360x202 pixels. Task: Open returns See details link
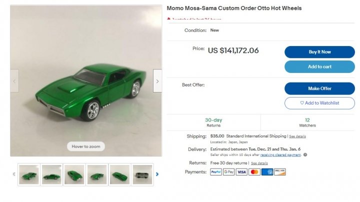259,163
